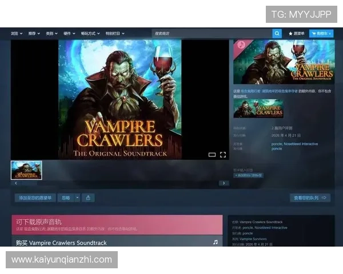The height and width of the screenshot is (274, 343).
Task: Select the Vampire Crawlers screenshot thumbnail
Action: tap(26, 170)
